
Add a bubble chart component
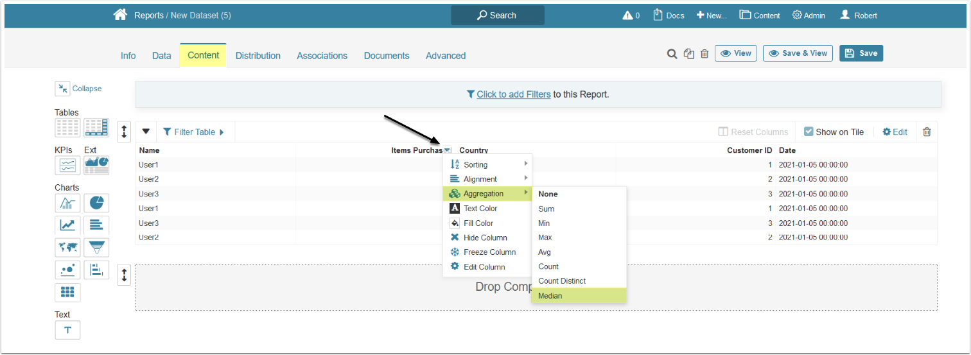67,270
